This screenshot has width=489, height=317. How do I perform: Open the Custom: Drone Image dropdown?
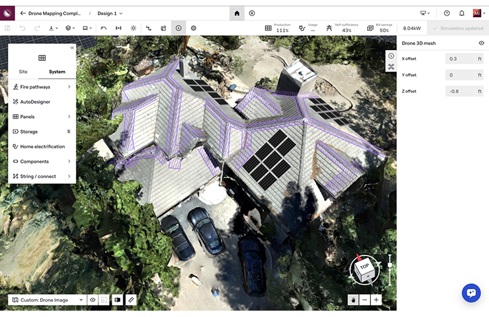pyautogui.click(x=47, y=300)
